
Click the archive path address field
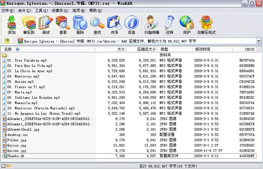tap(137, 41)
